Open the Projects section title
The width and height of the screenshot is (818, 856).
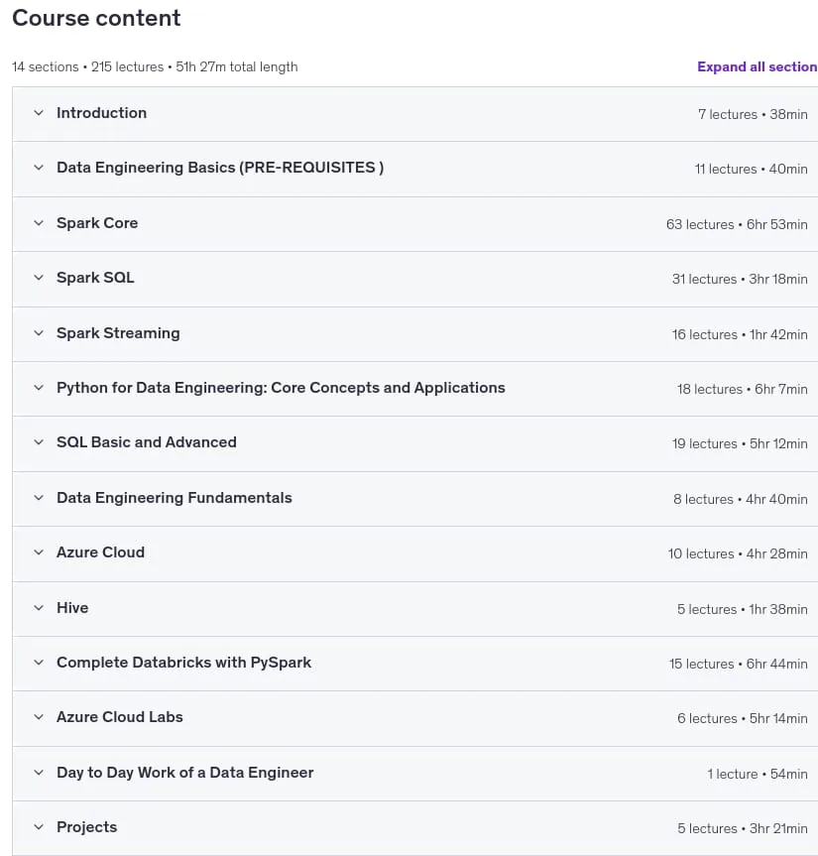(87, 827)
